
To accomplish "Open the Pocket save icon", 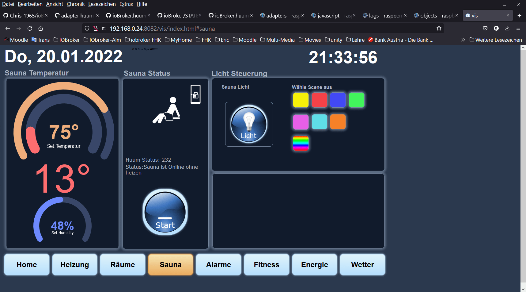I will 485,29.
